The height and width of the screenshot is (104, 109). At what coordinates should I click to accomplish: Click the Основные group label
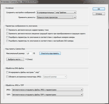(10, 8)
